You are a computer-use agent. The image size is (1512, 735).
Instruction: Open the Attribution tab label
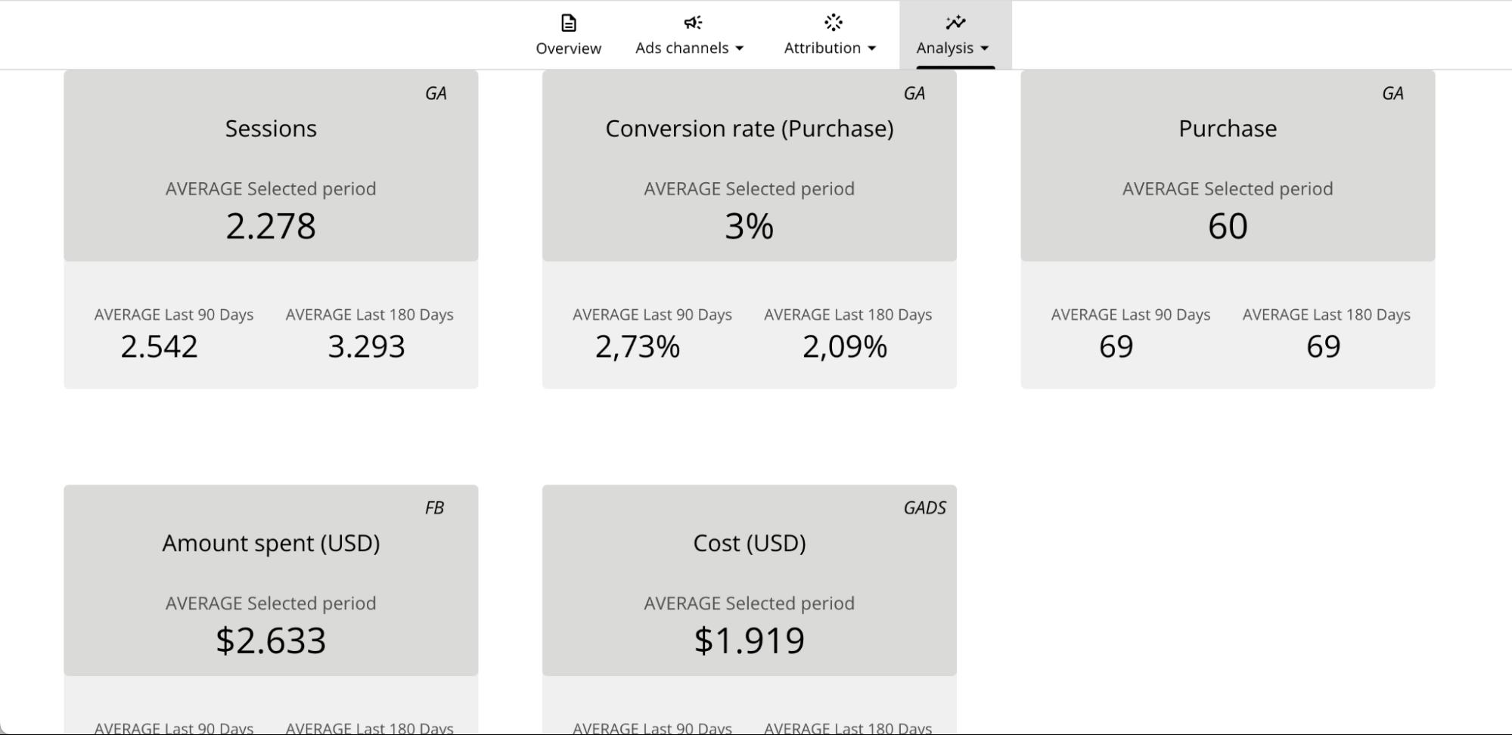tap(822, 48)
